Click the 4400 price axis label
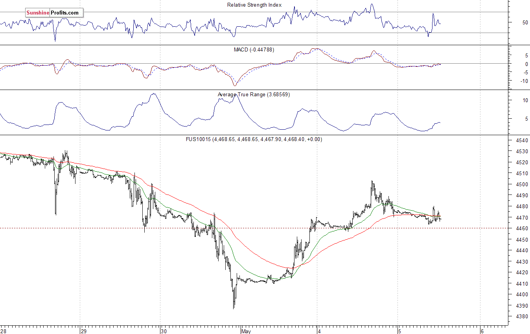This screenshot has width=530, height=334. point(523,295)
